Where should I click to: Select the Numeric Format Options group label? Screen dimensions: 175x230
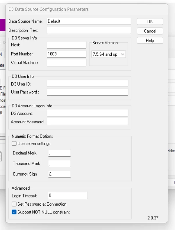coord(32,136)
